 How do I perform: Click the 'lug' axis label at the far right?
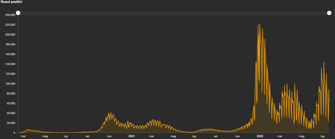tap(322, 136)
